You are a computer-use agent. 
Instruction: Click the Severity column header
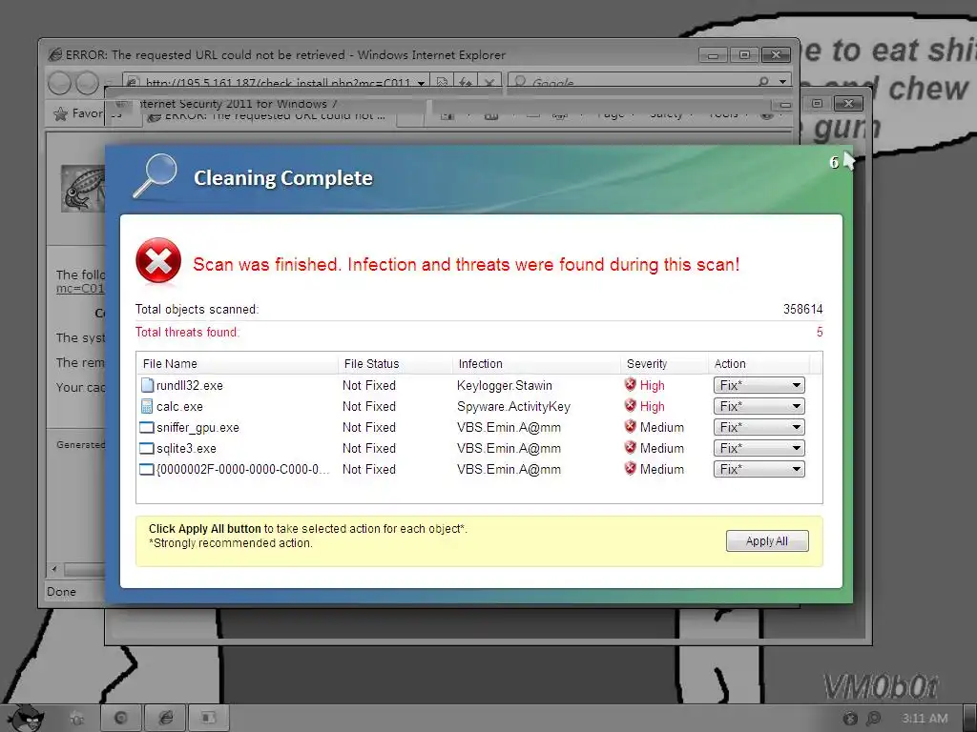pyautogui.click(x=664, y=363)
